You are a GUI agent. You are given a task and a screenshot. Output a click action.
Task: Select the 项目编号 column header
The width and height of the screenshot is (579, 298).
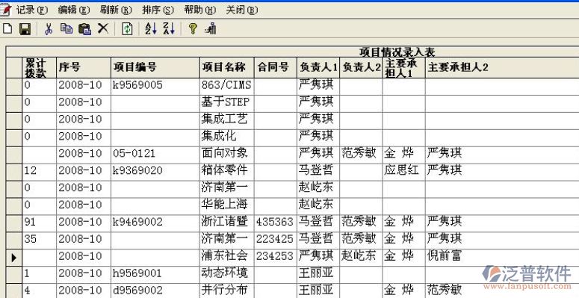click(155, 67)
